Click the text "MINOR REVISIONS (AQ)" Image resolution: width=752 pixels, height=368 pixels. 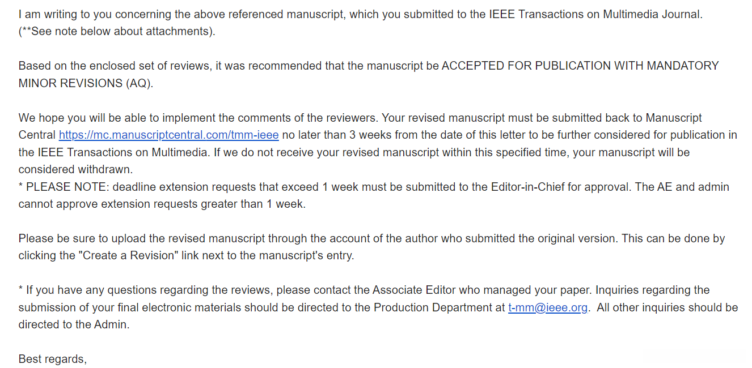(86, 83)
